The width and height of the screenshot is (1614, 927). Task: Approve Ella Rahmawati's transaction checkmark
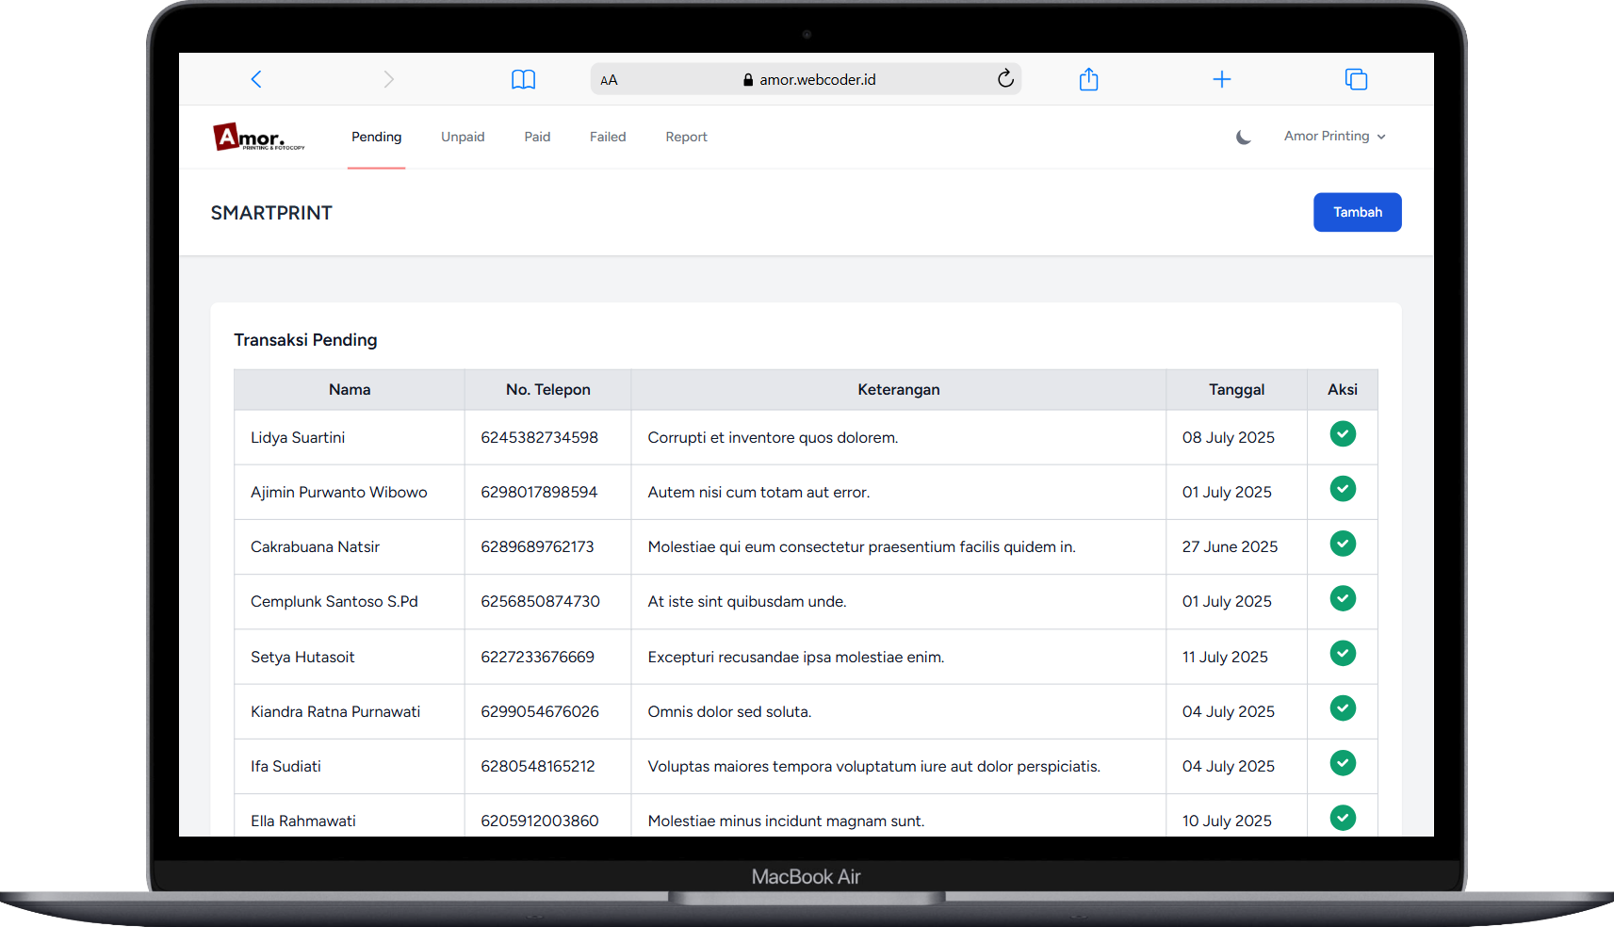pos(1343,818)
